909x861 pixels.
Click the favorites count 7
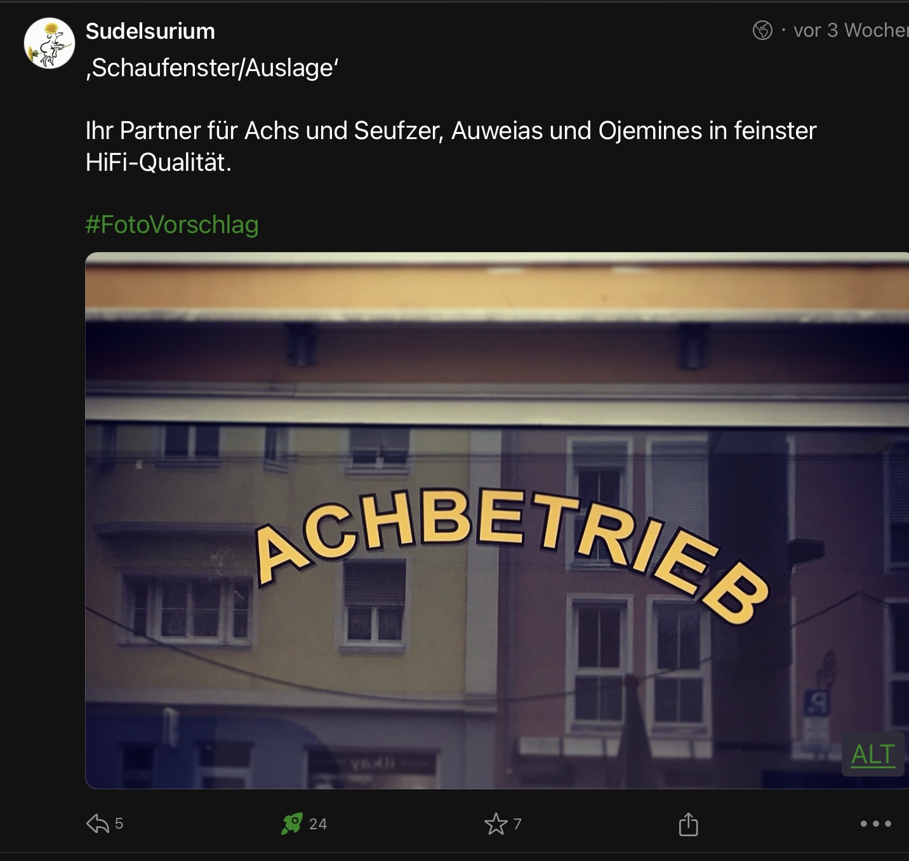[517, 824]
